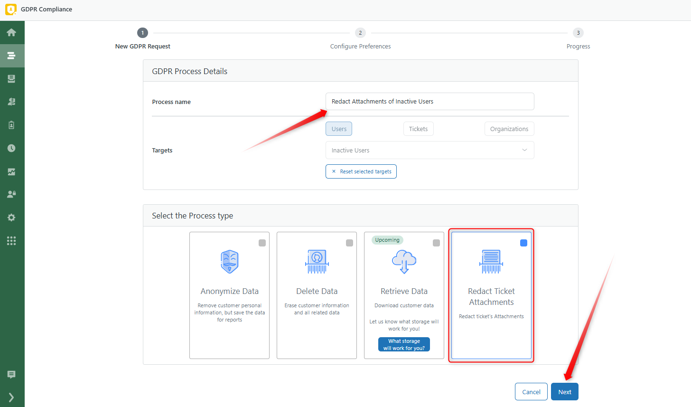
Task: Click the GDPR Compliance app logo
Action: point(10,9)
